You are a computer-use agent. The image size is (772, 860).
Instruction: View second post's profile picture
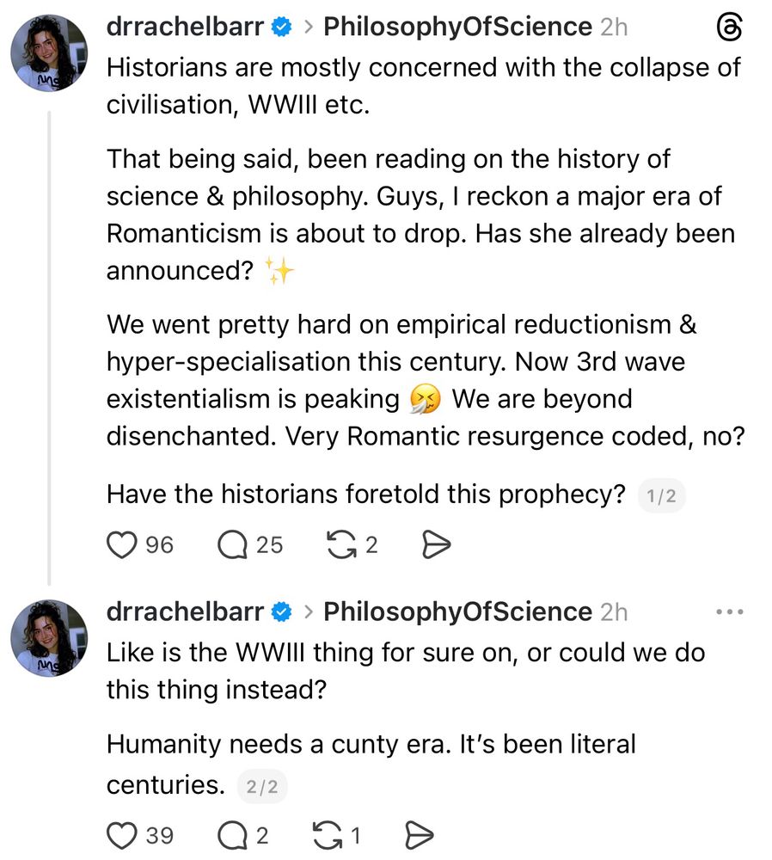click(x=49, y=638)
